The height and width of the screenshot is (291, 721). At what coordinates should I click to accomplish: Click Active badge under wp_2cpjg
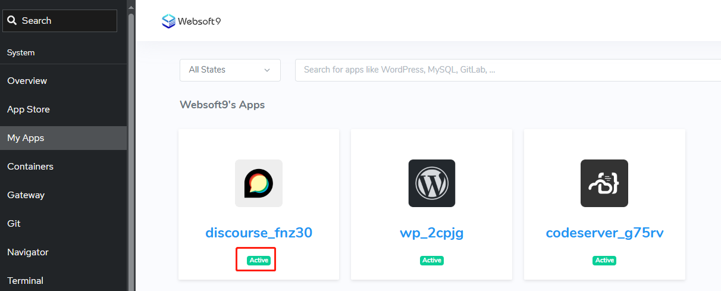tap(432, 261)
